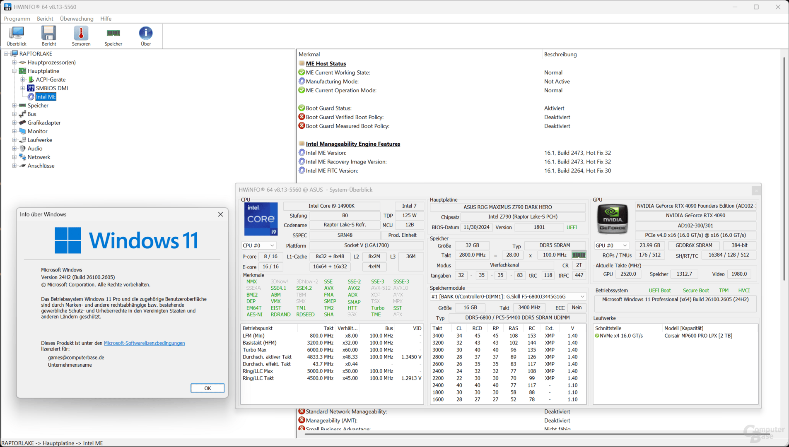Close the System-Überblick window
Screen dimensions: 789x447
click(x=756, y=190)
